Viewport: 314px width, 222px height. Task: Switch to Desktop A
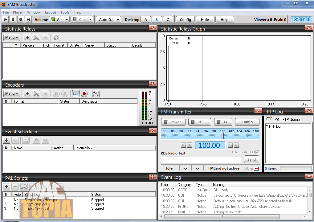coord(145,20)
